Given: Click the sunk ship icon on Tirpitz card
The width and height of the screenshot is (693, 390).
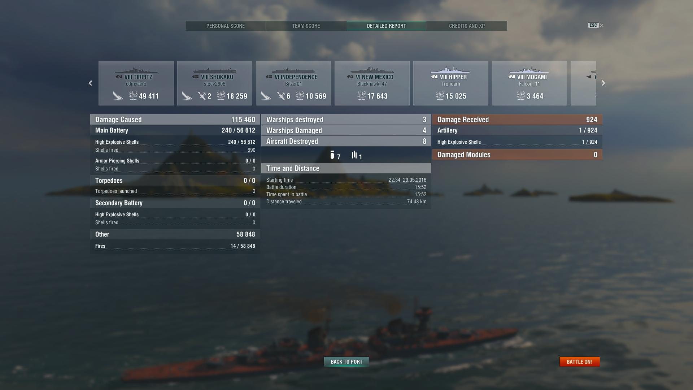Looking at the screenshot, I should (x=118, y=96).
